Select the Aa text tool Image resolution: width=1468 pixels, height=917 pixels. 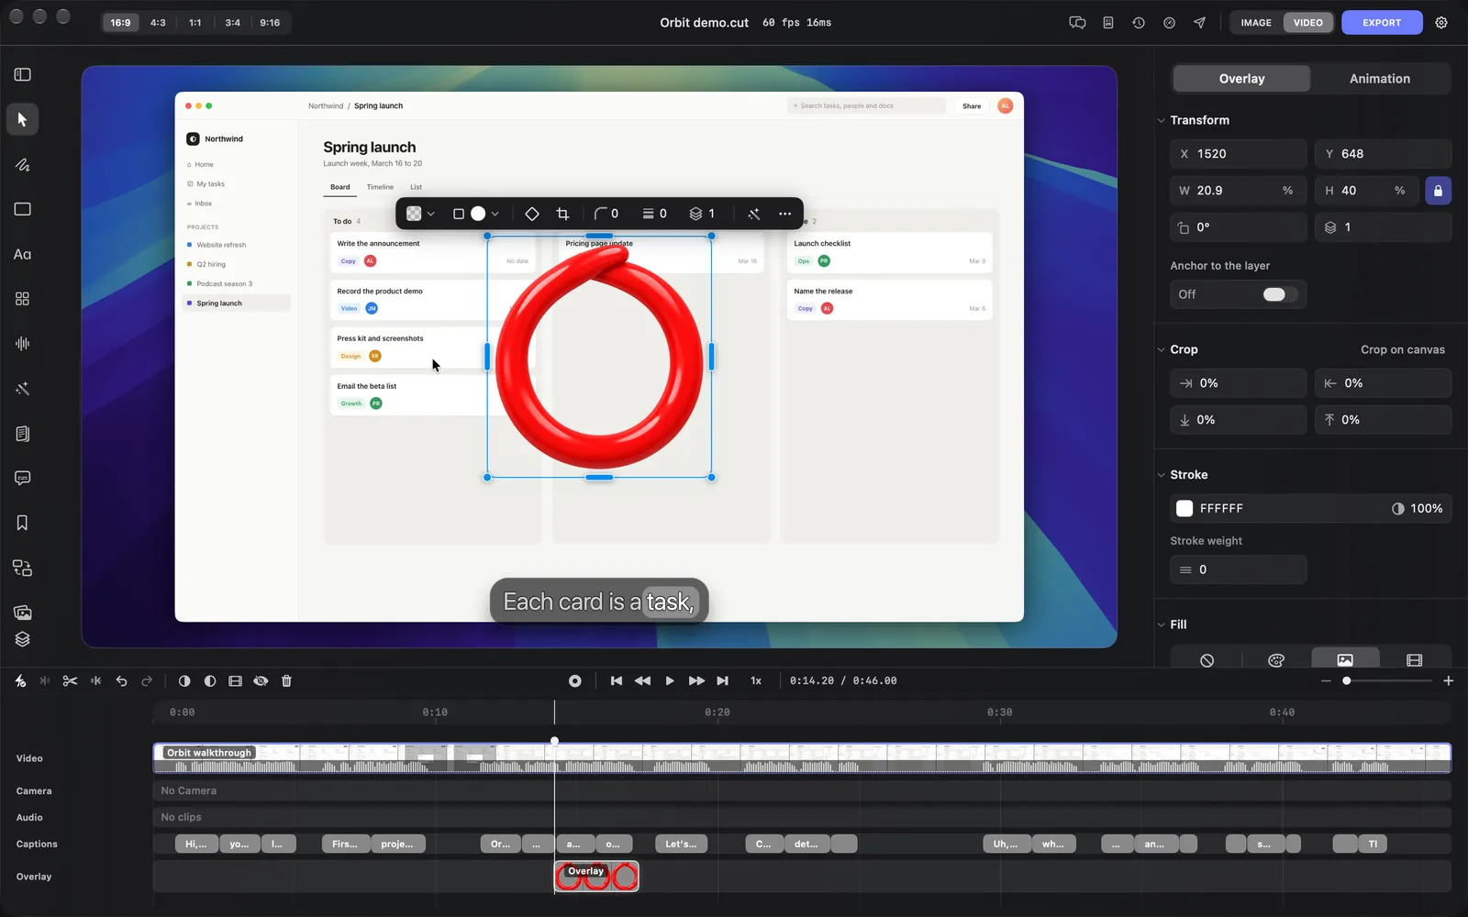22,254
